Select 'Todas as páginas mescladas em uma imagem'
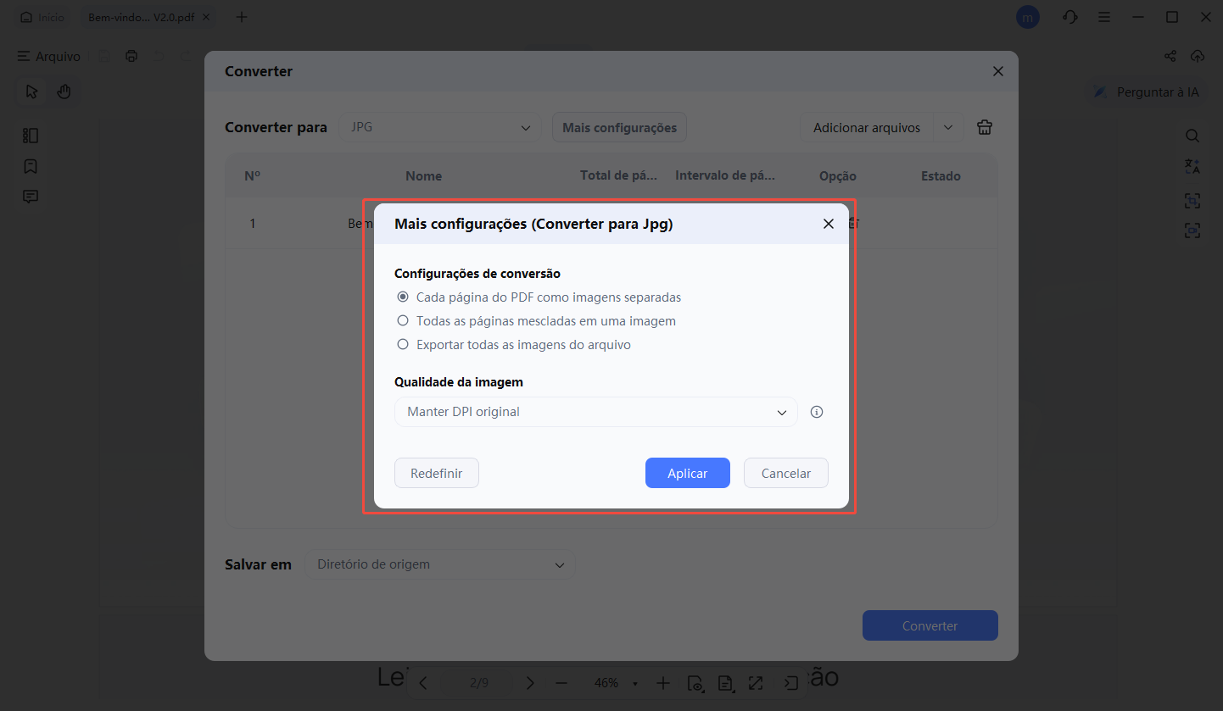This screenshot has width=1223, height=711. point(403,320)
